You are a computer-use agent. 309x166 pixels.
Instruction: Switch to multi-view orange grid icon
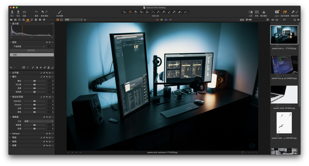(x=58, y=20)
